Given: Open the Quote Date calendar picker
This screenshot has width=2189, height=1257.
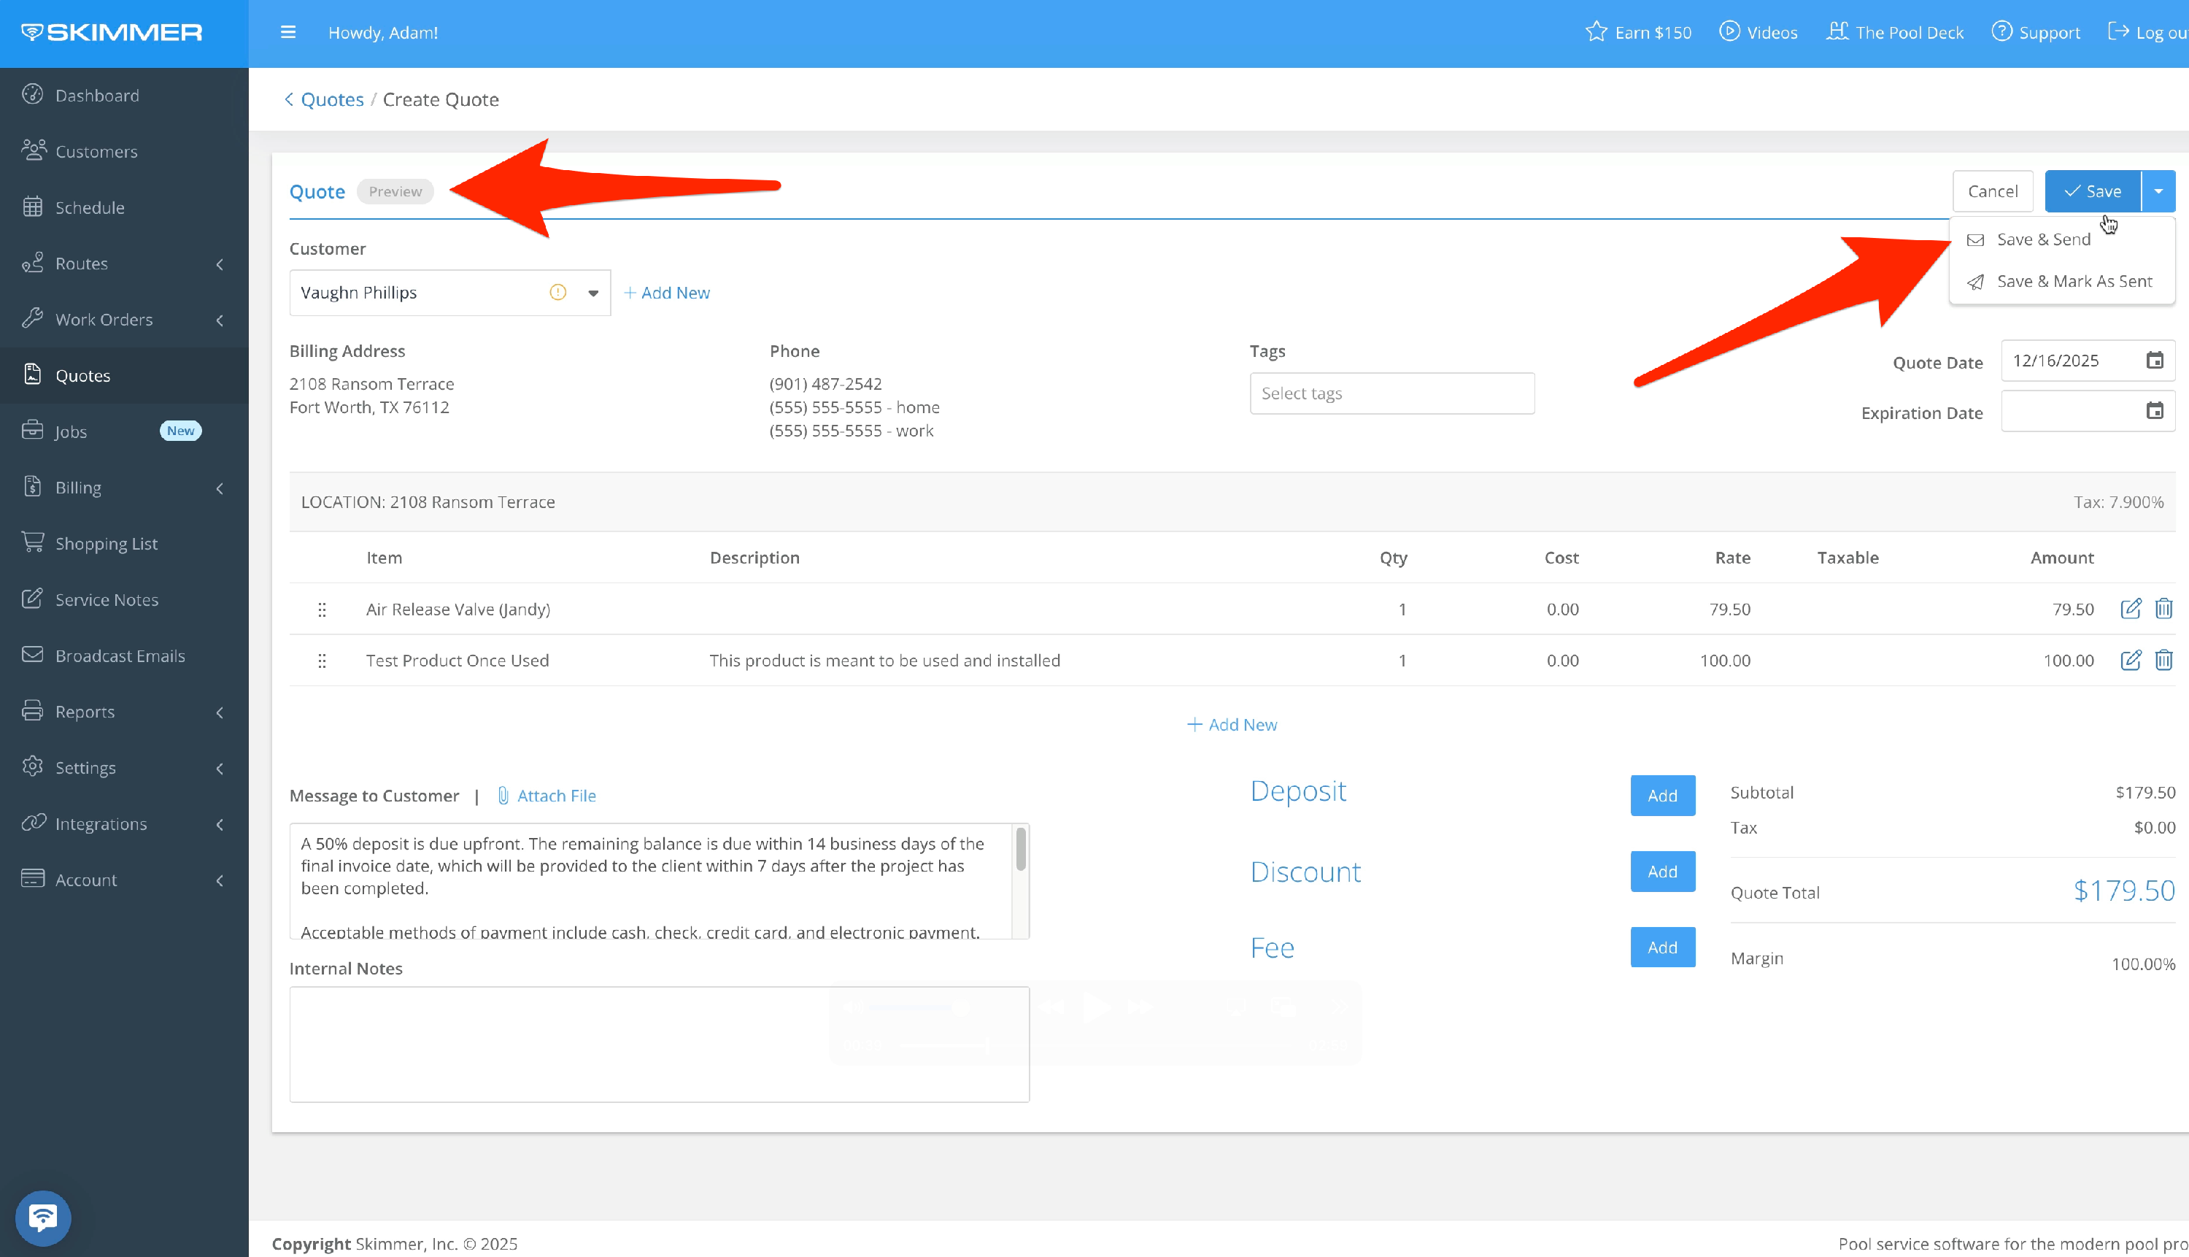Looking at the screenshot, I should [x=2154, y=360].
